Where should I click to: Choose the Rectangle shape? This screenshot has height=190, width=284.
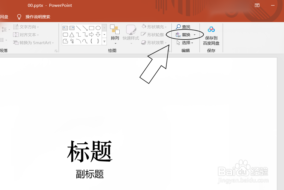[92, 28]
